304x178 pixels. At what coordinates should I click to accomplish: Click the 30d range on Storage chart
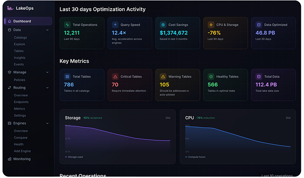click(x=168, y=118)
